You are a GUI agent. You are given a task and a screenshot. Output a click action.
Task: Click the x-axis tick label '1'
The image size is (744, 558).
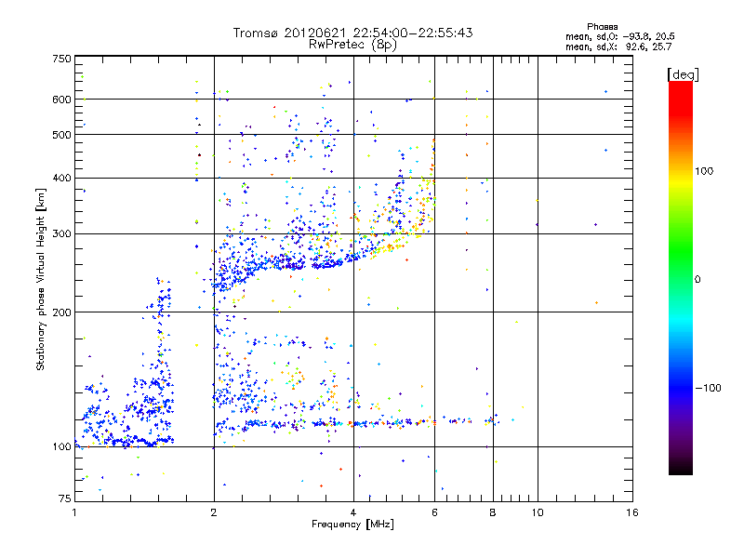pyautogui.click(x=74, y=512)
